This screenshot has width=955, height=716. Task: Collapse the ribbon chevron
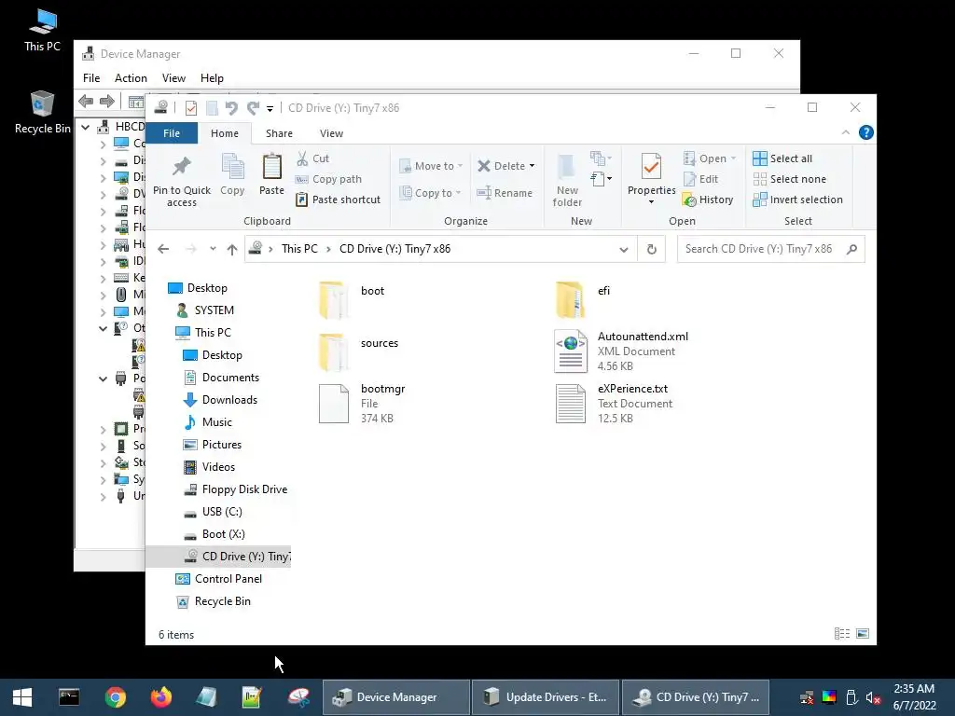click(x=845, y=132)
